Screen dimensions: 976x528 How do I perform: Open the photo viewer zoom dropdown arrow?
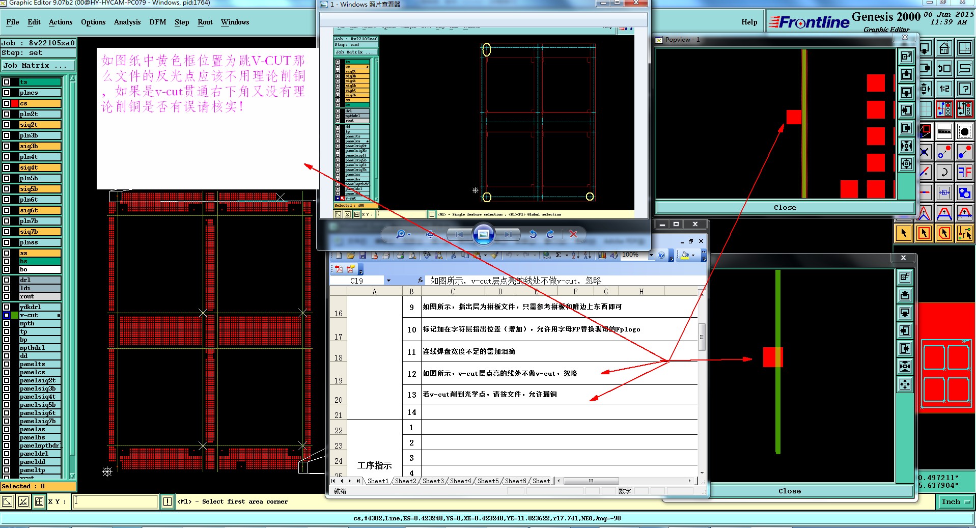409,234
